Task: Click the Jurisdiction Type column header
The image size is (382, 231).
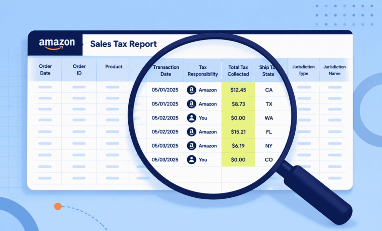Action: pyautogui.click(x=303, y=70)
